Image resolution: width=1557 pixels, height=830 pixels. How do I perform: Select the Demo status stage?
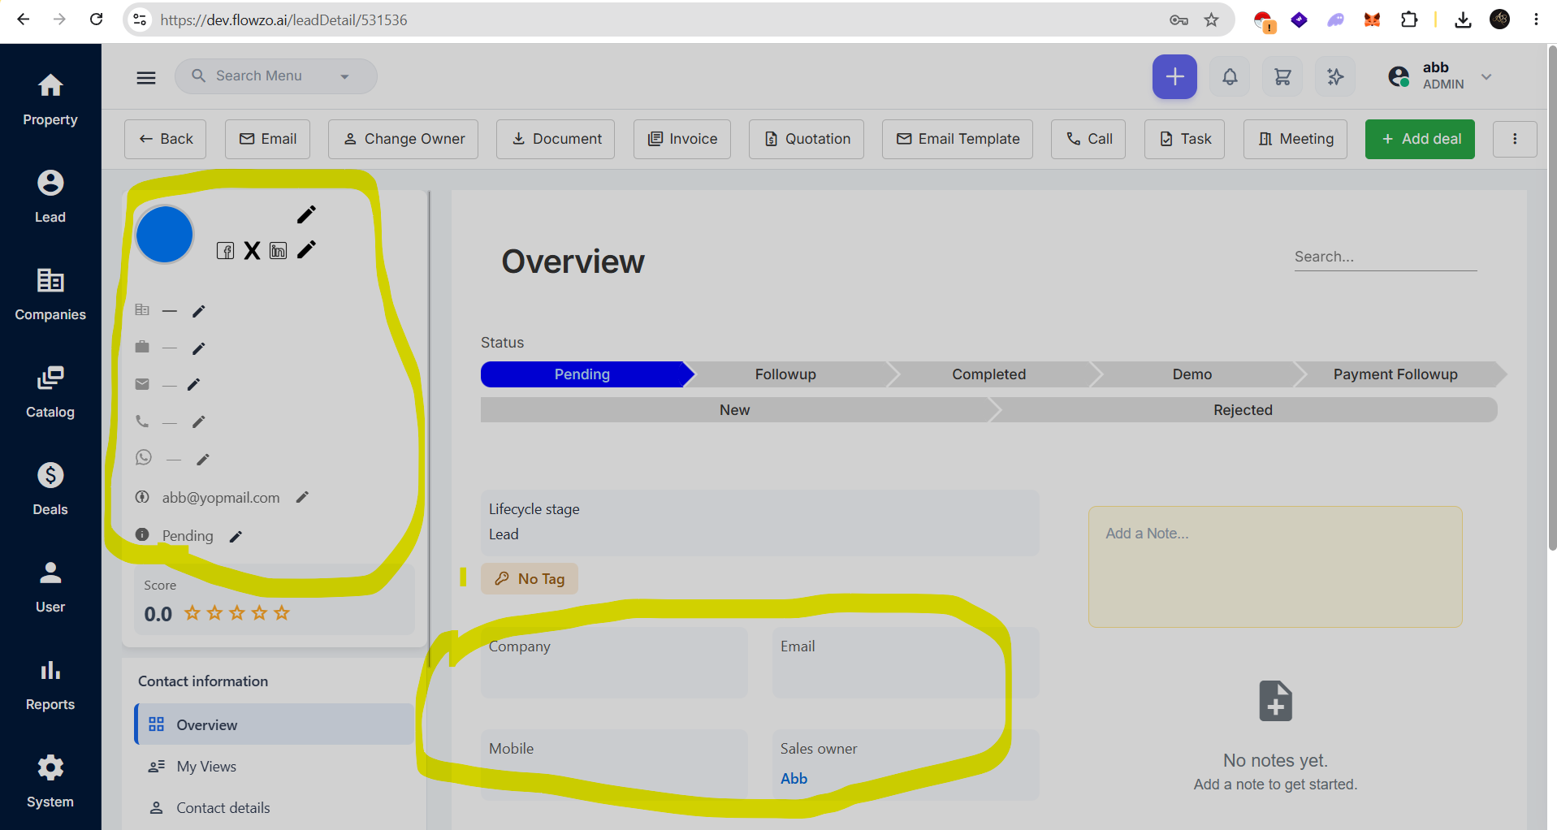click(x=1192, y=374)
